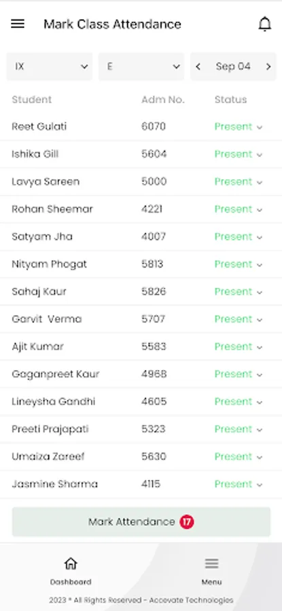Select student row Lavya Sareen
Image resolution: width=282 pixels, height=611 pixels.
(x=141, y=182)
